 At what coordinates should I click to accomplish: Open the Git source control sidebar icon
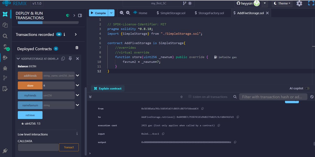(x=5, y=78)
